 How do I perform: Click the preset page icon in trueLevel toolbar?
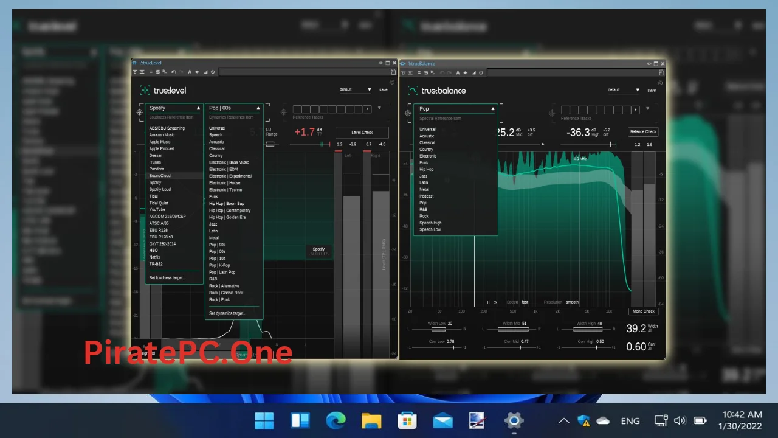pos(393,72)
